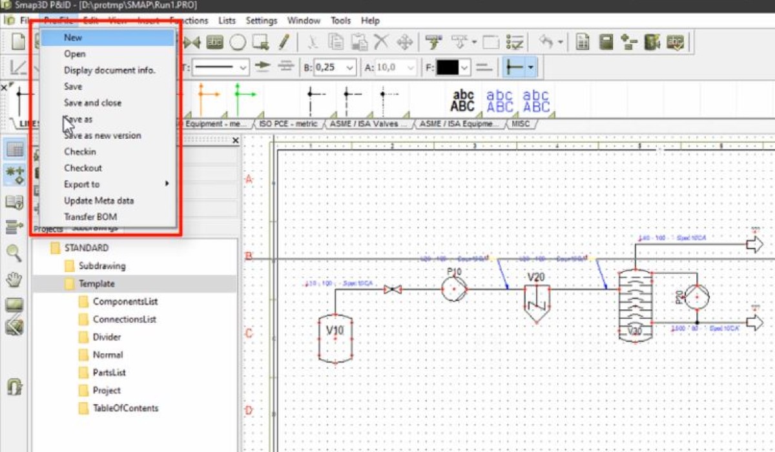Close the project panel with X
This screenshot has height=452, width=775.
click(235, 140)
